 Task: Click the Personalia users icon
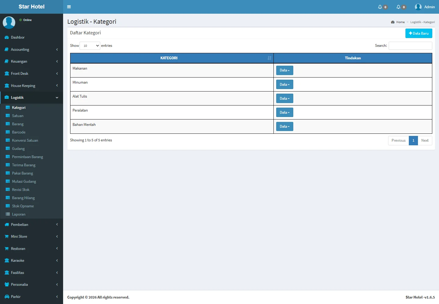click(x=7, y=285)
